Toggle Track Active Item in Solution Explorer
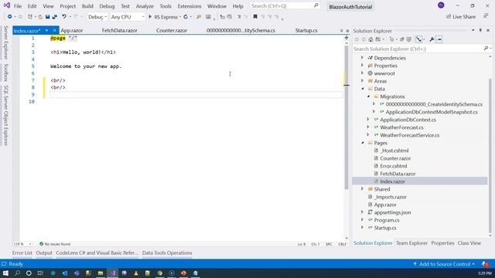Image resolution: width=495 pixels, height=278 pixels. tap(418, 39)
